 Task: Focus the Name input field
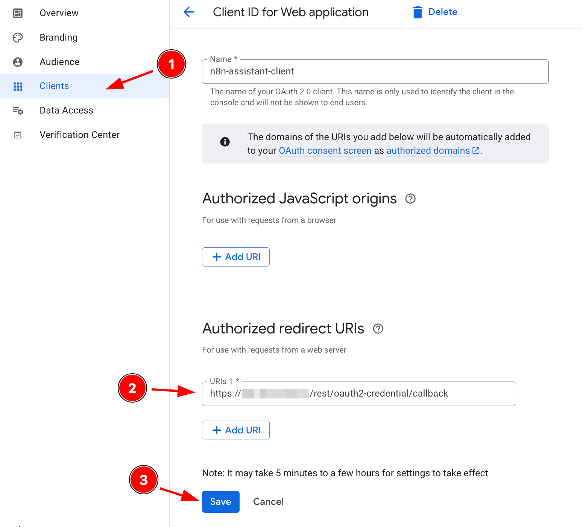click(375, 71)
